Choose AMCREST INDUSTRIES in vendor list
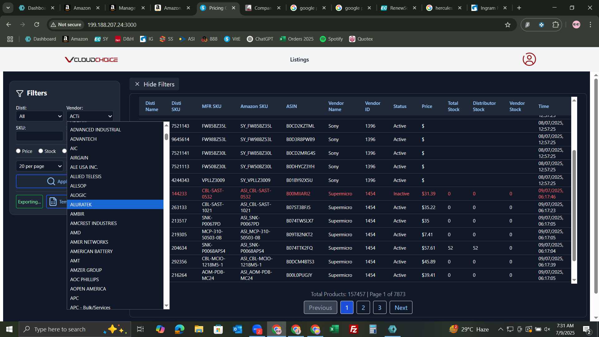599x337 pixels. [x=115, y=223]
